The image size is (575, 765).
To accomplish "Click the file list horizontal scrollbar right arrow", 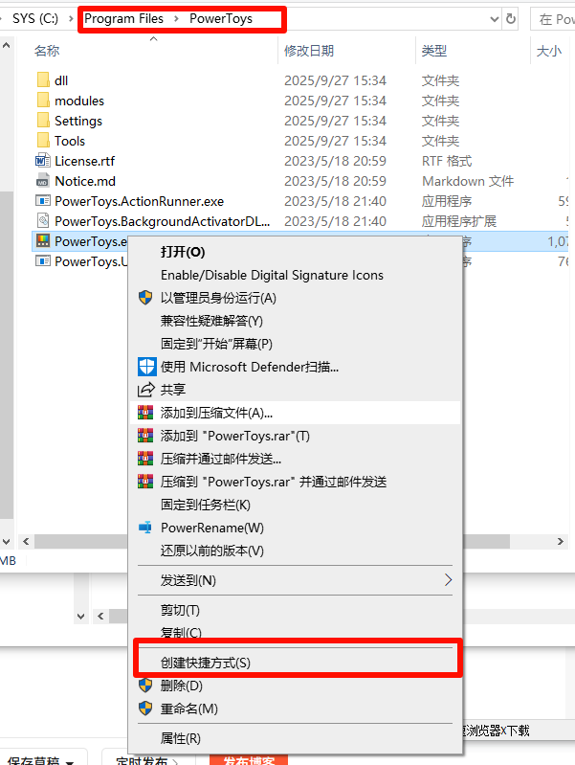I will click(x=561, y=541).
